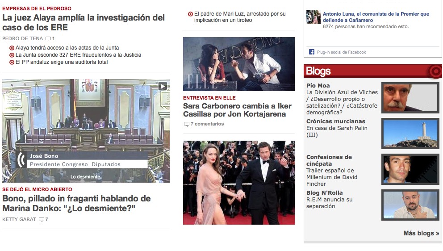
Task: Open headline about juez Alaya and ERE case
Action: (84, 22)
